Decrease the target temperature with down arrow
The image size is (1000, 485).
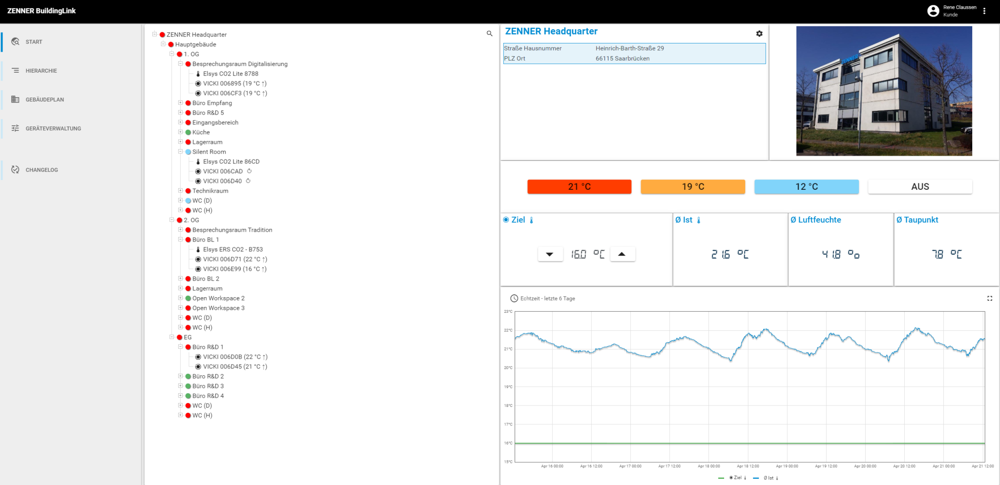tap(549, 254)
